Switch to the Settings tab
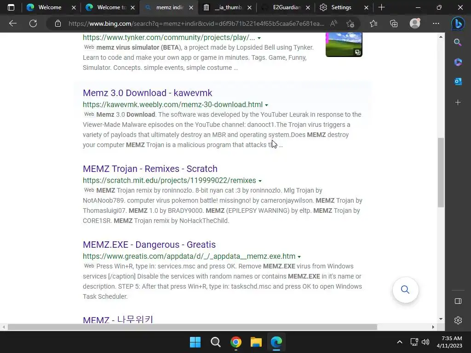Image resolution: width=471 pixels, height=353 pixels. pos(341,7)
